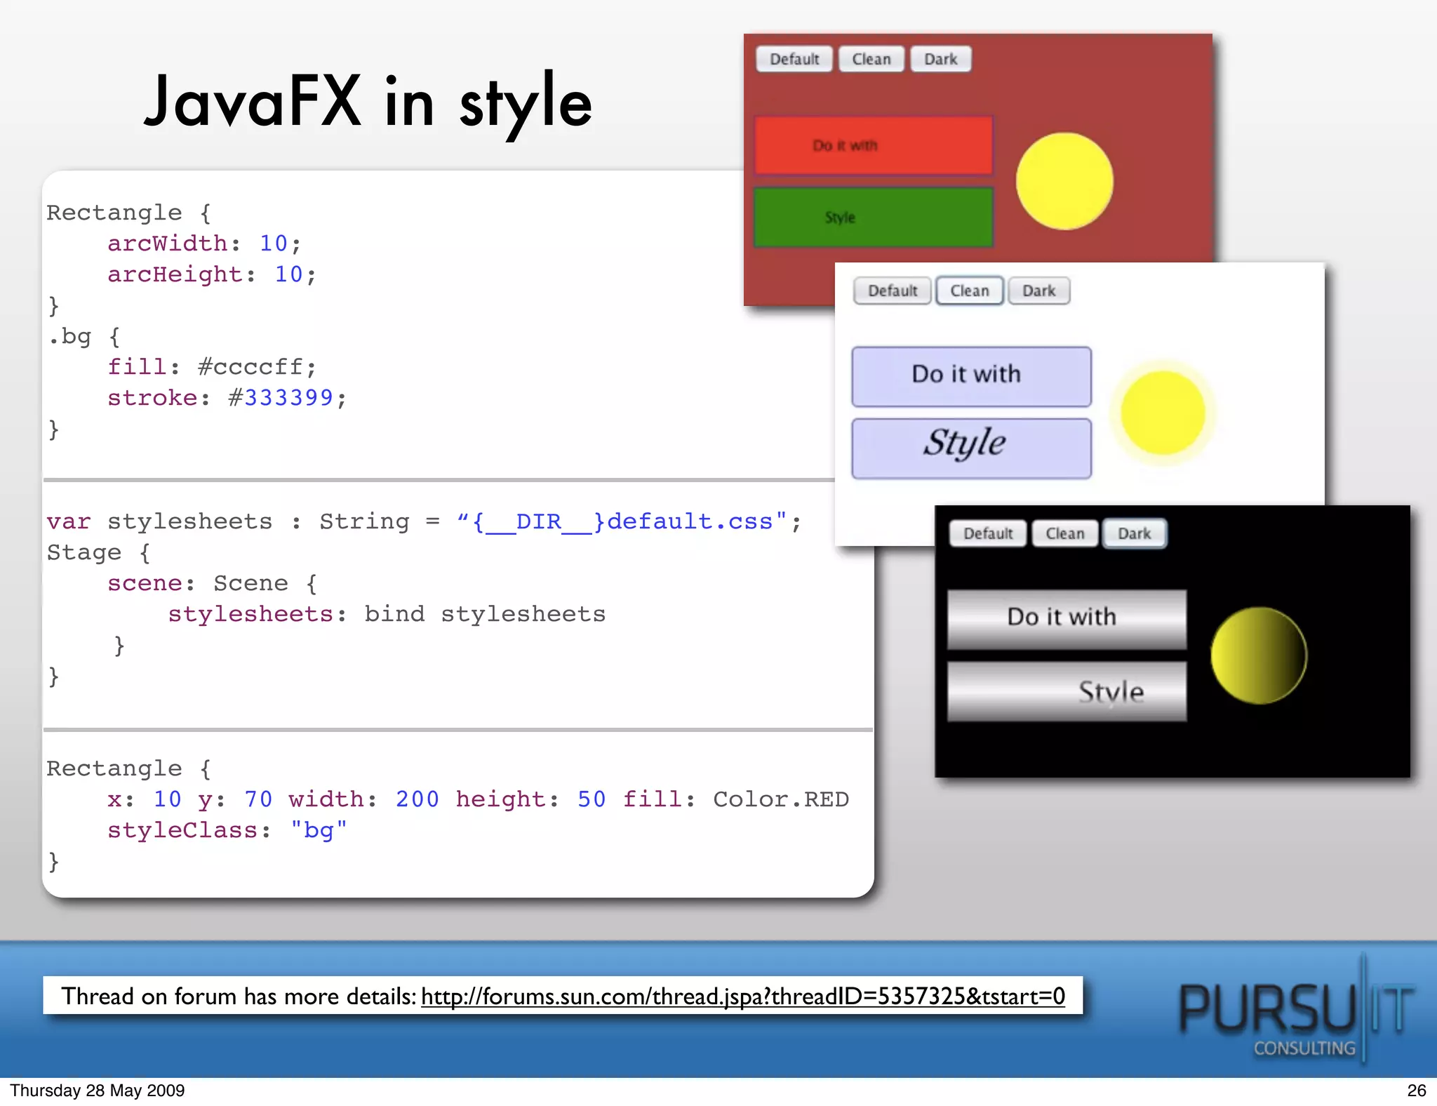
Task: Click '.bg {' selector line
Action: point(84,337)
